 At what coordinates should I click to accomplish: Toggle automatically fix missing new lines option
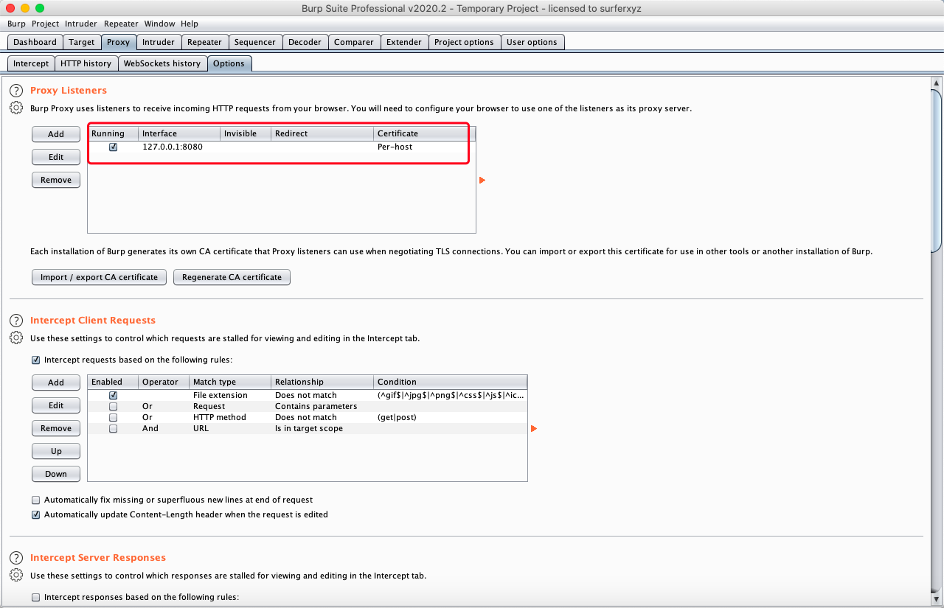point(35,500)
